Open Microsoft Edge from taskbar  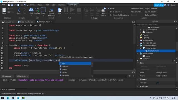[8, 98]
